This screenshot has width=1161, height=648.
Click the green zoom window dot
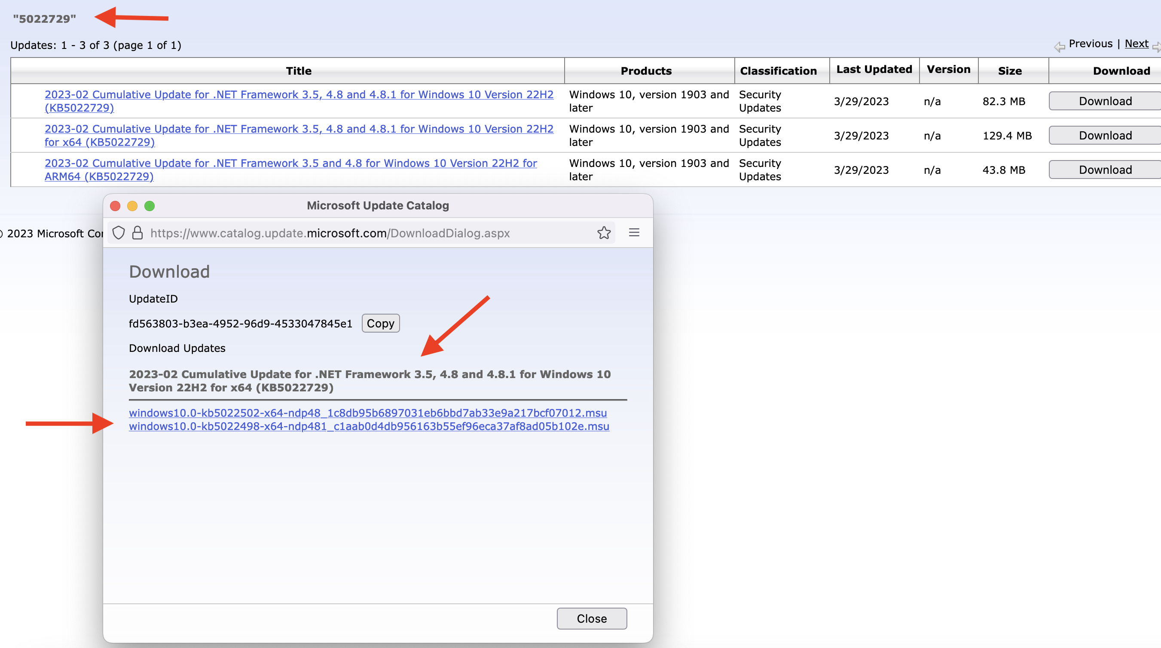[x=150, y=206]
